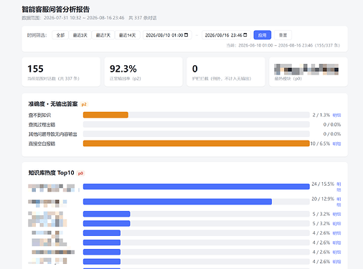Open 明细 link for the 20 / 12.9% row

(x=339, y=202)
